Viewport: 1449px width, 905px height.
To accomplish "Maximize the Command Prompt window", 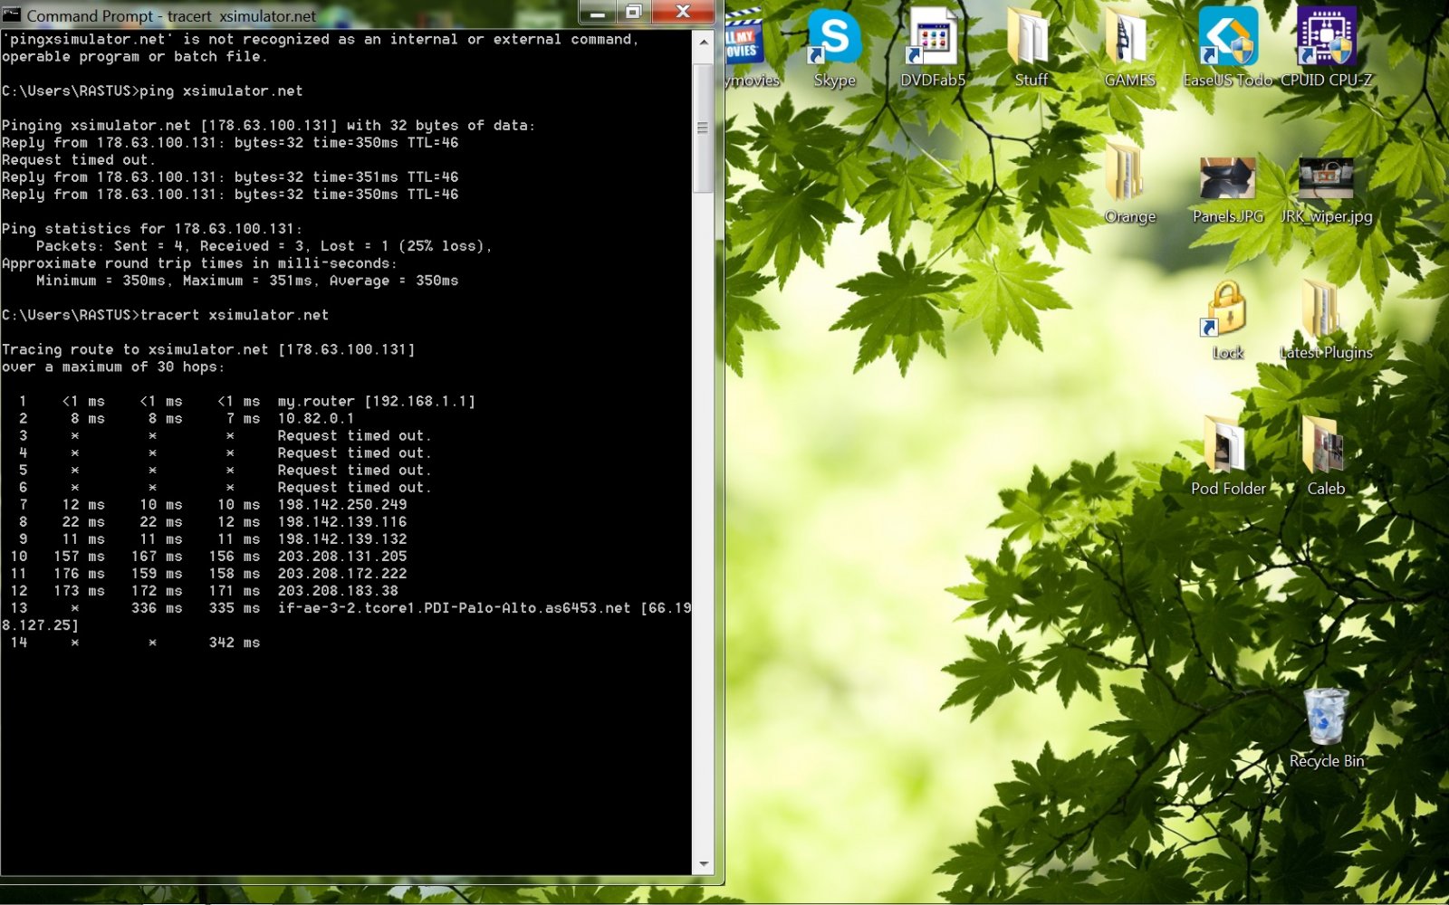I will point(634,12).
